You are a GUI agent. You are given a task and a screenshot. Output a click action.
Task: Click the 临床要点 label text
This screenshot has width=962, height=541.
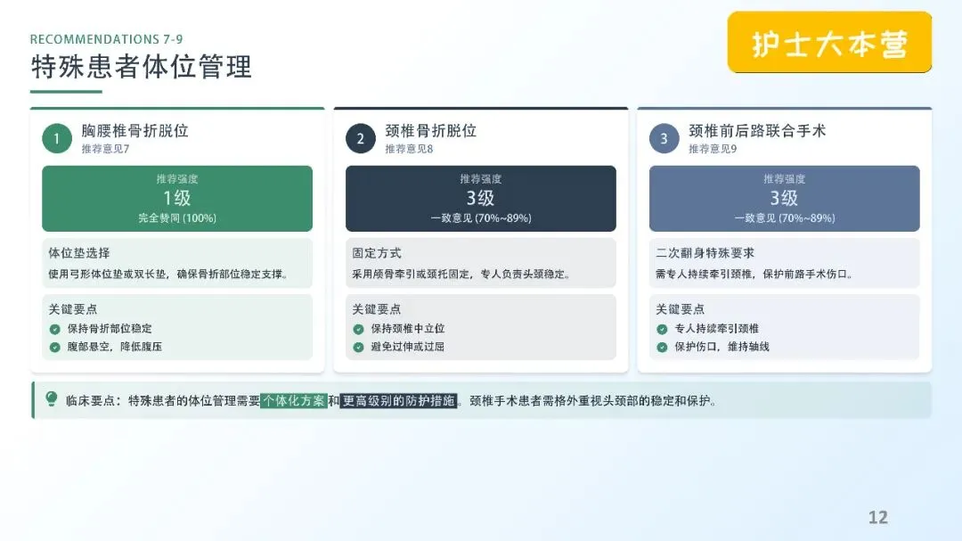coord(90,401)
